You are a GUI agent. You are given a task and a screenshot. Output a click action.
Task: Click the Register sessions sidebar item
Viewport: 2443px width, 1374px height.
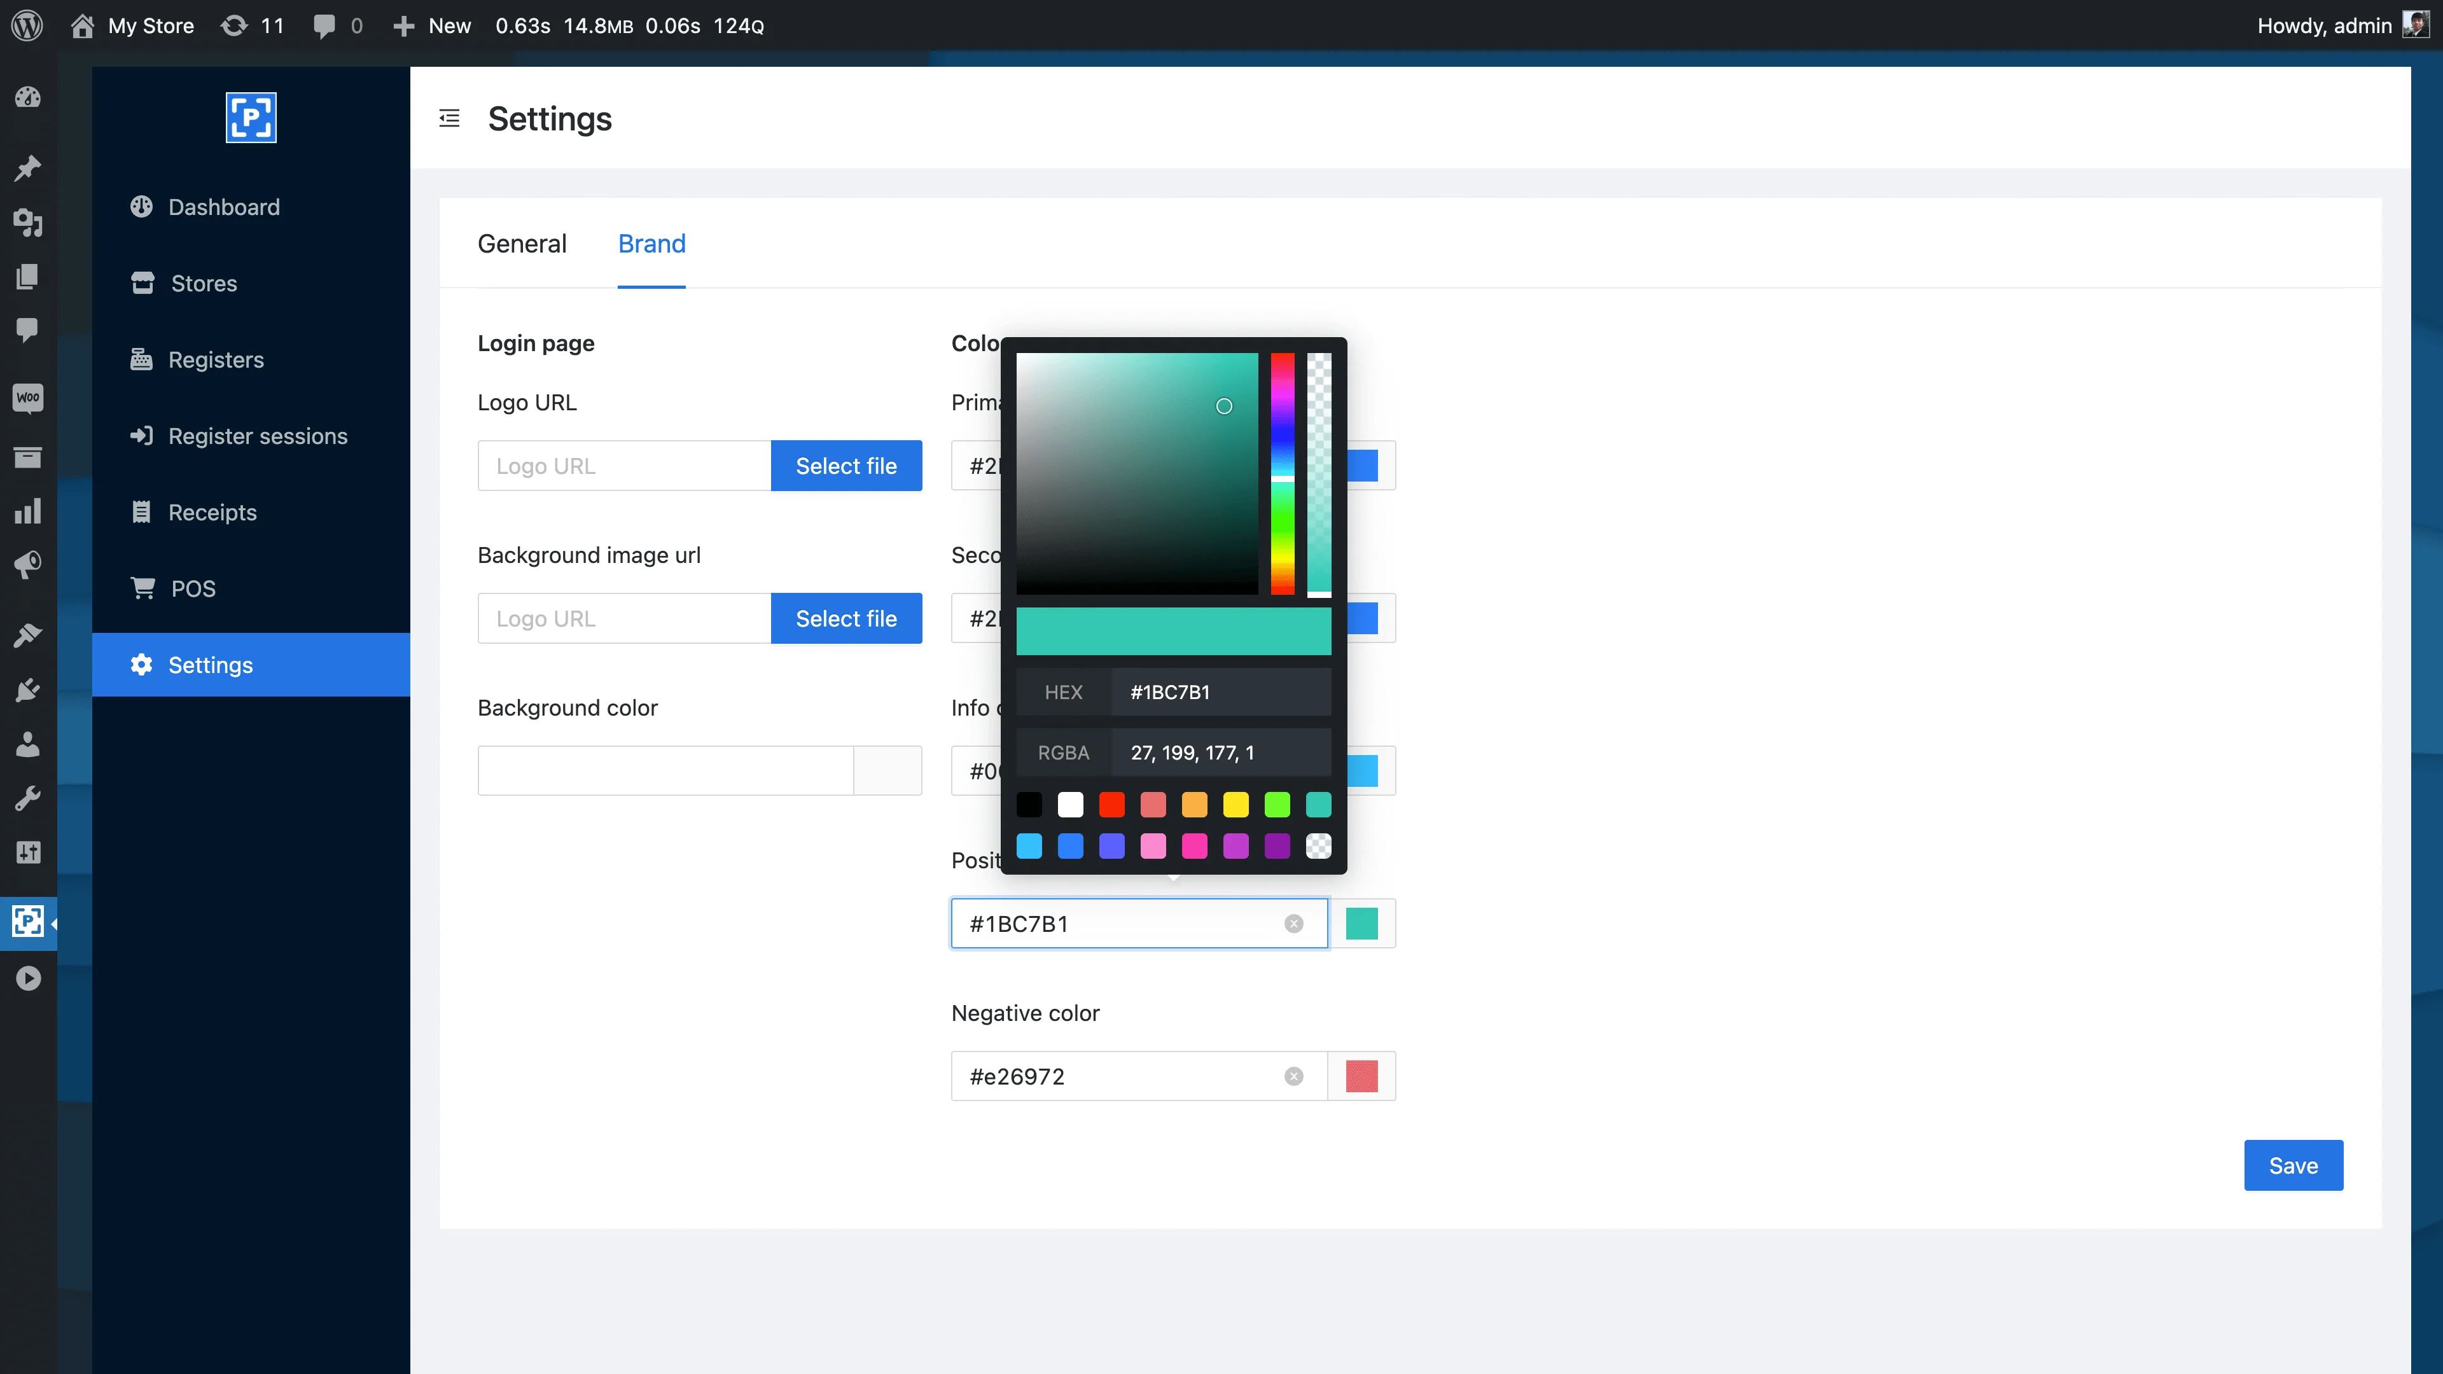(257, 436)
